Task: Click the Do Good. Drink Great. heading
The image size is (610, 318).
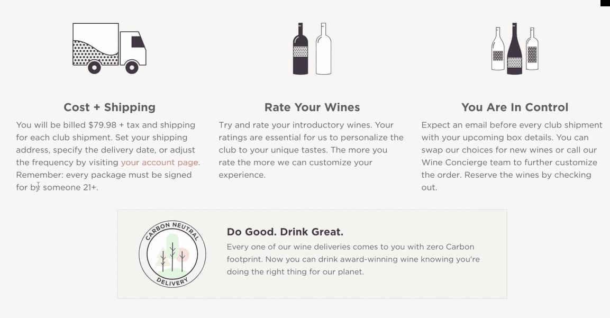Action: tap(285, 232)
